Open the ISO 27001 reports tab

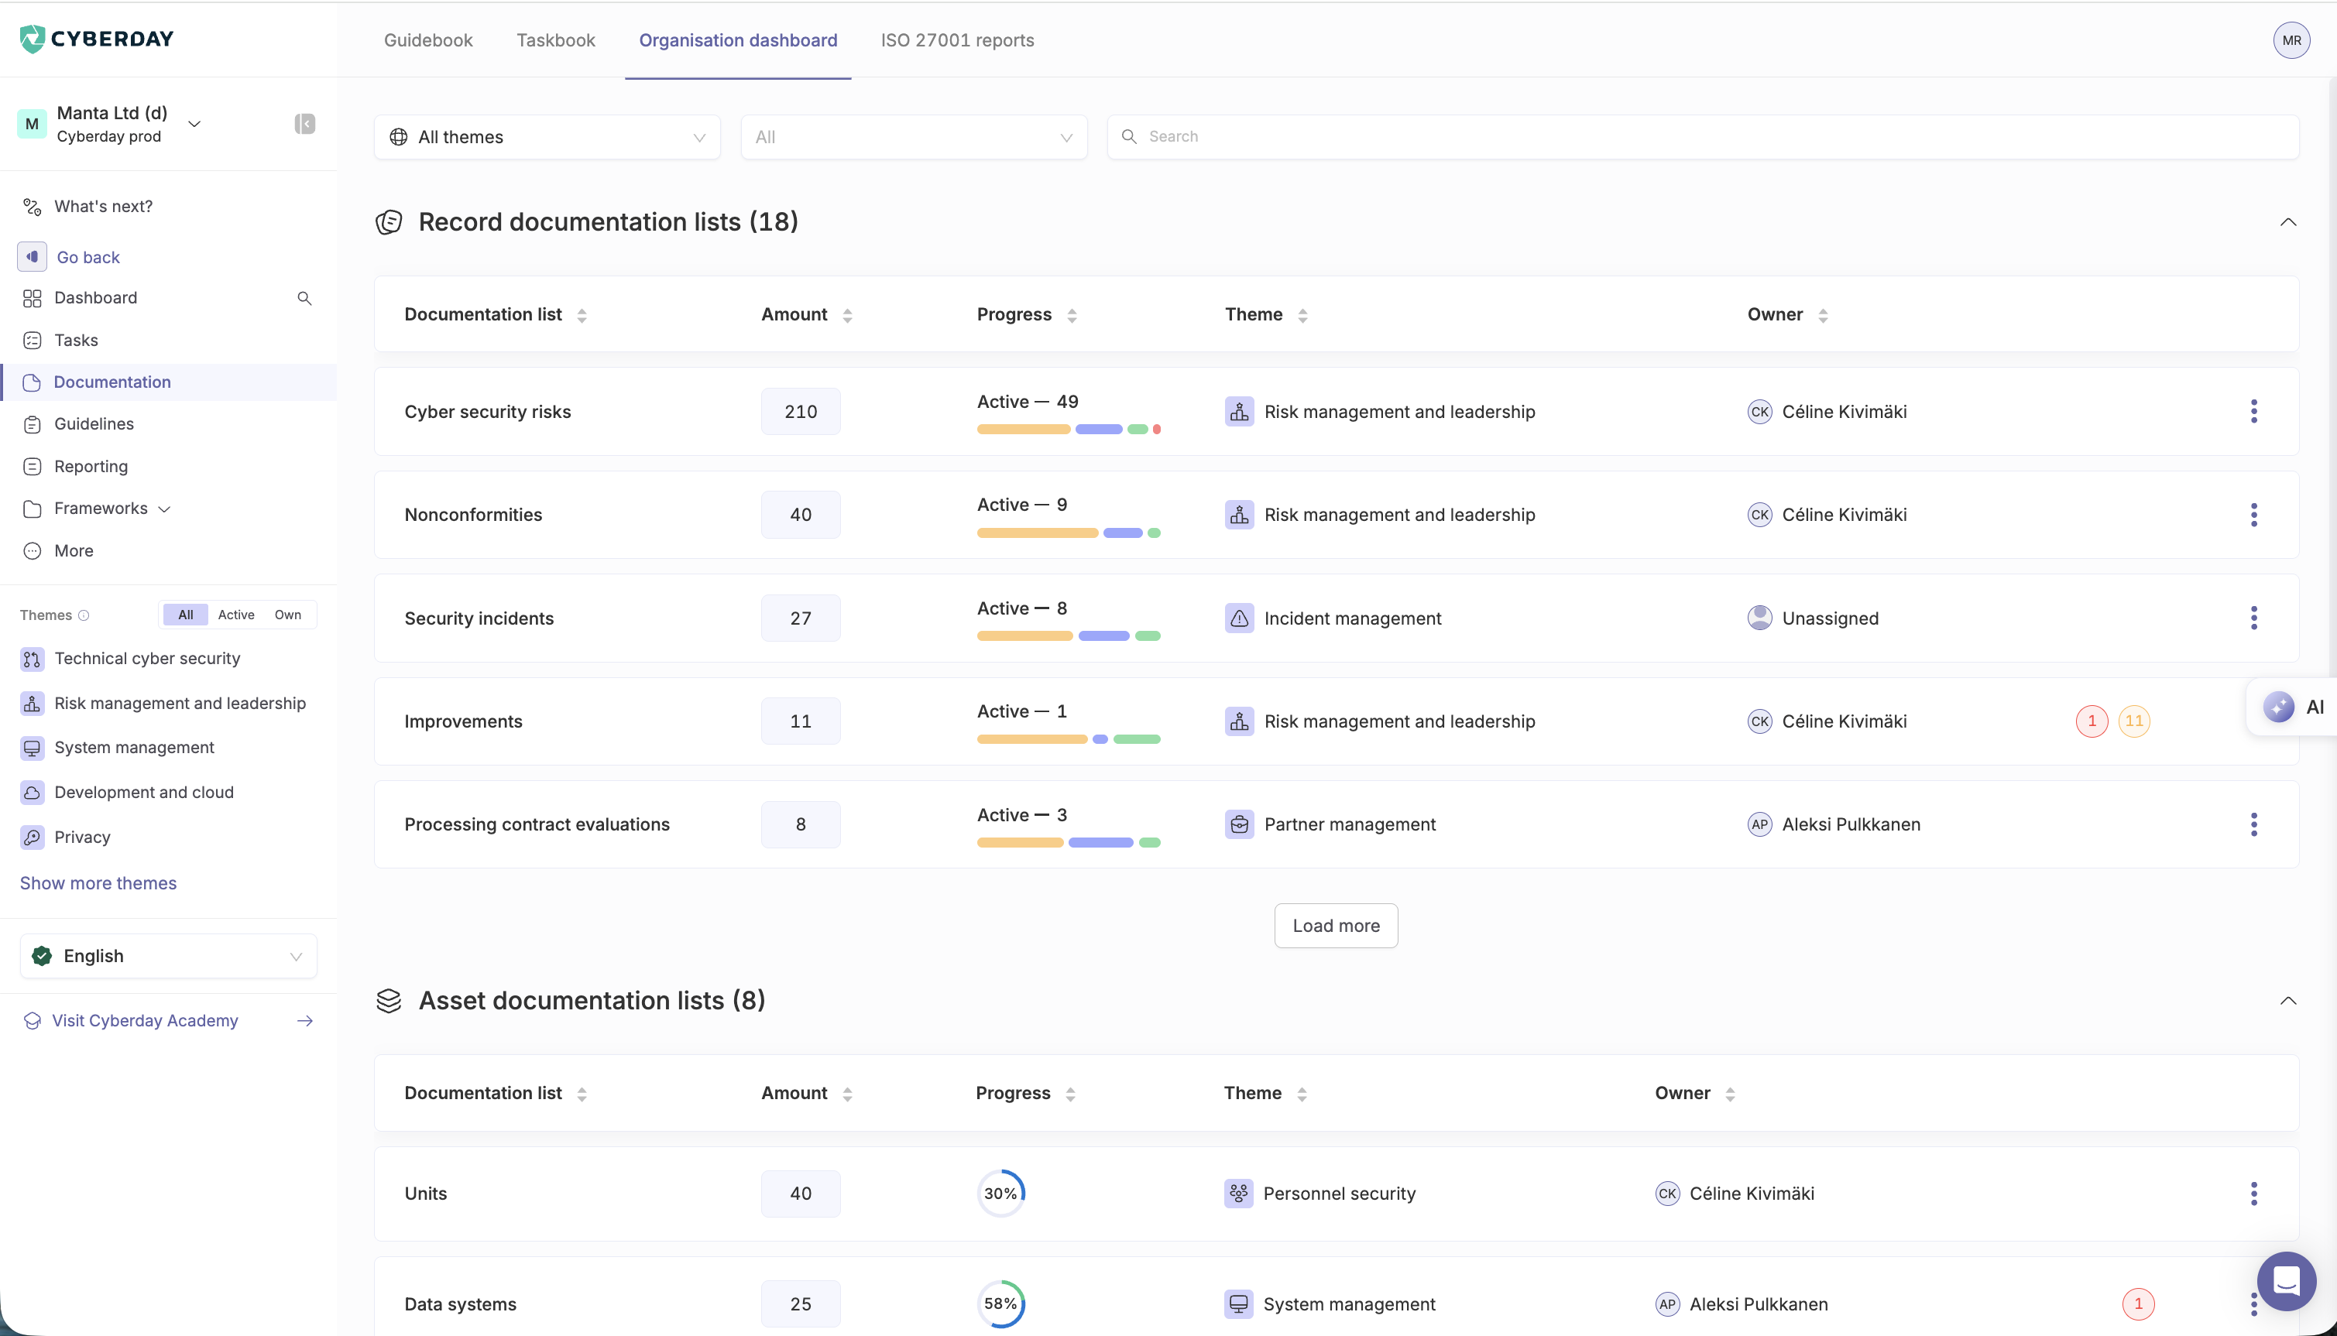point(956,40)
